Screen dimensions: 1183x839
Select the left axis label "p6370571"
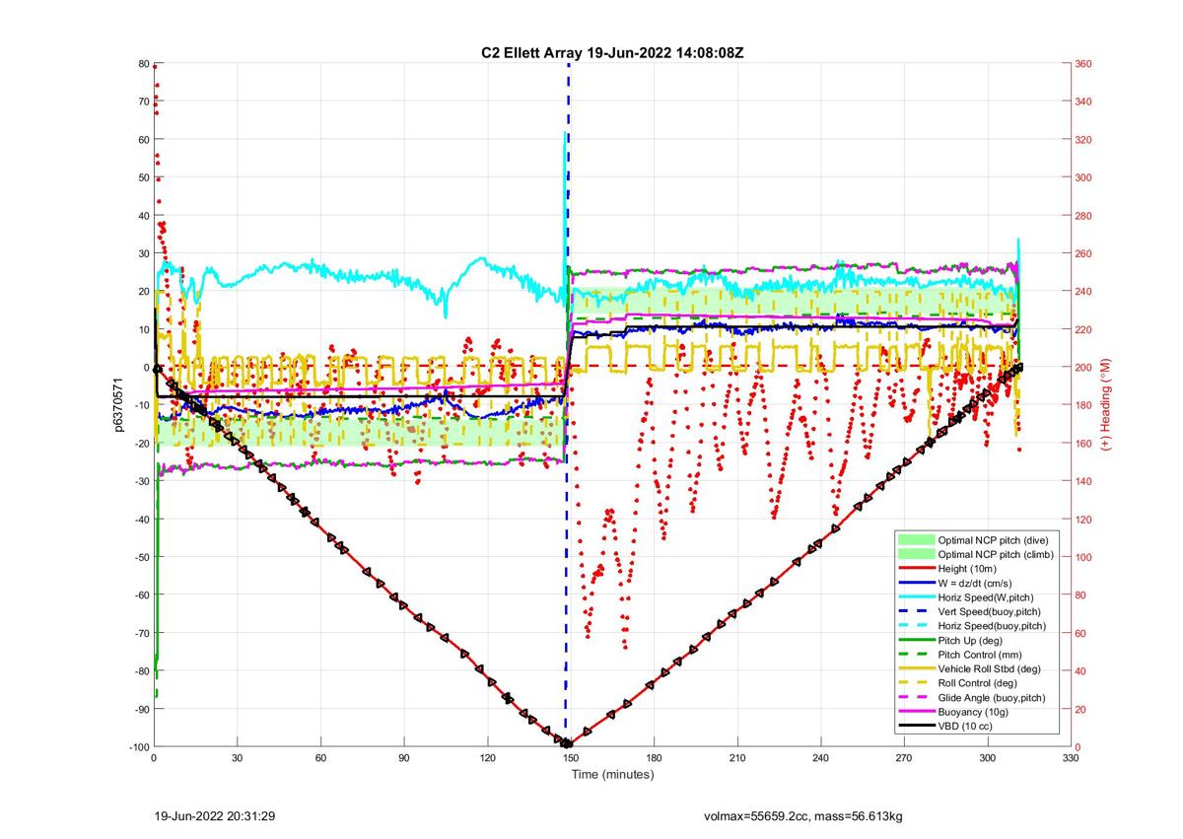(x=117, y=405)
